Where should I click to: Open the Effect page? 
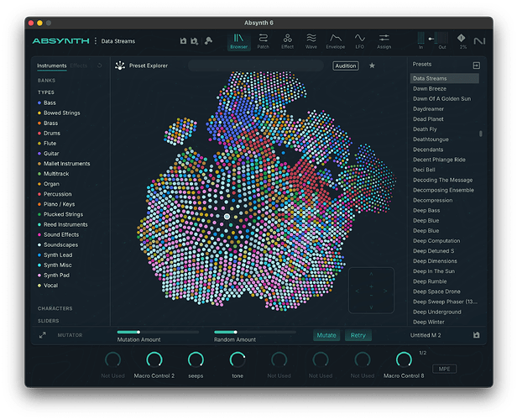(287, 41)
